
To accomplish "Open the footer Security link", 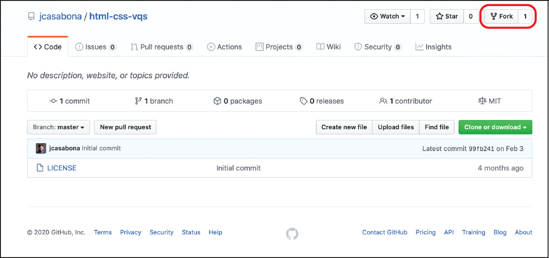I will 161,232.
